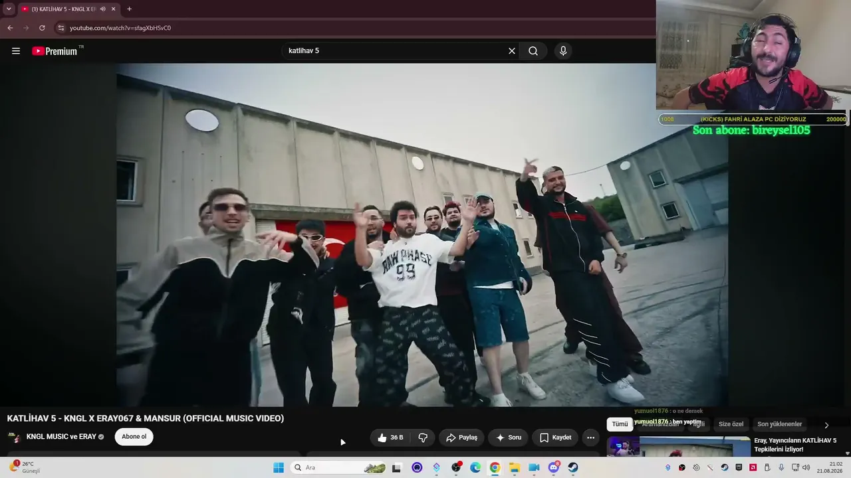View site information icon in address bar
Screen dimensions: 851x478
61,28
